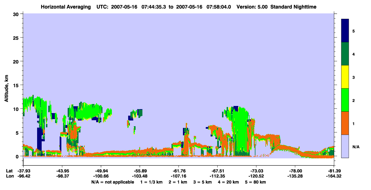Click latitude value '-37.93'
Image resolution: width=371 pixels, height=190 pixels.
click(x=23, y=171)
